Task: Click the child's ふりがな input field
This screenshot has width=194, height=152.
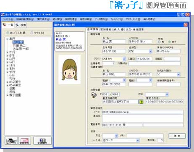Action: [x=140, y=42]
